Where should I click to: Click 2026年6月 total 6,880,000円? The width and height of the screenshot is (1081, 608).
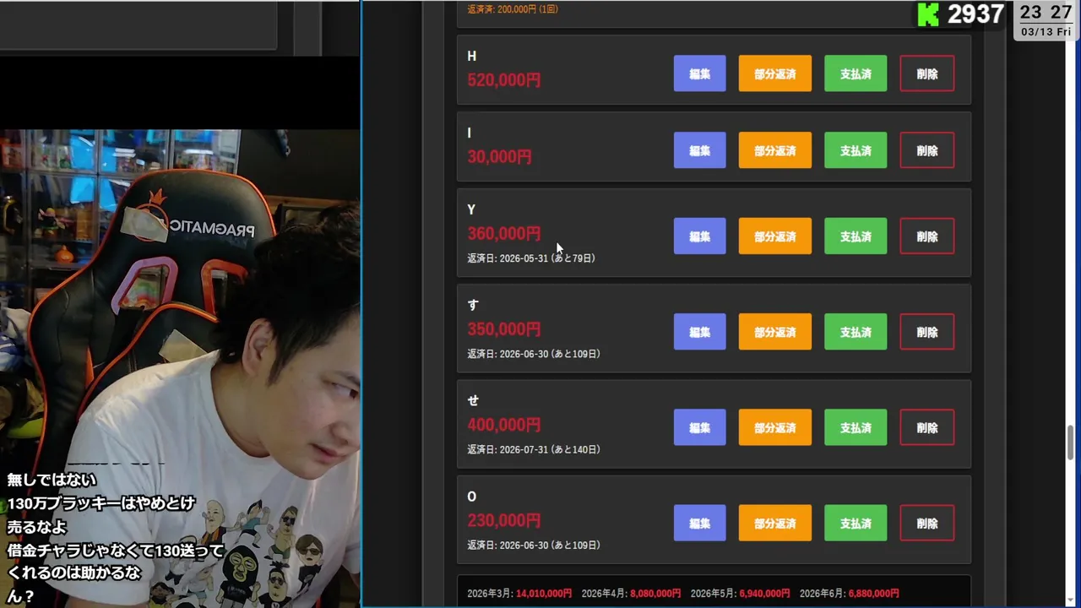click(x=850, y=594)
